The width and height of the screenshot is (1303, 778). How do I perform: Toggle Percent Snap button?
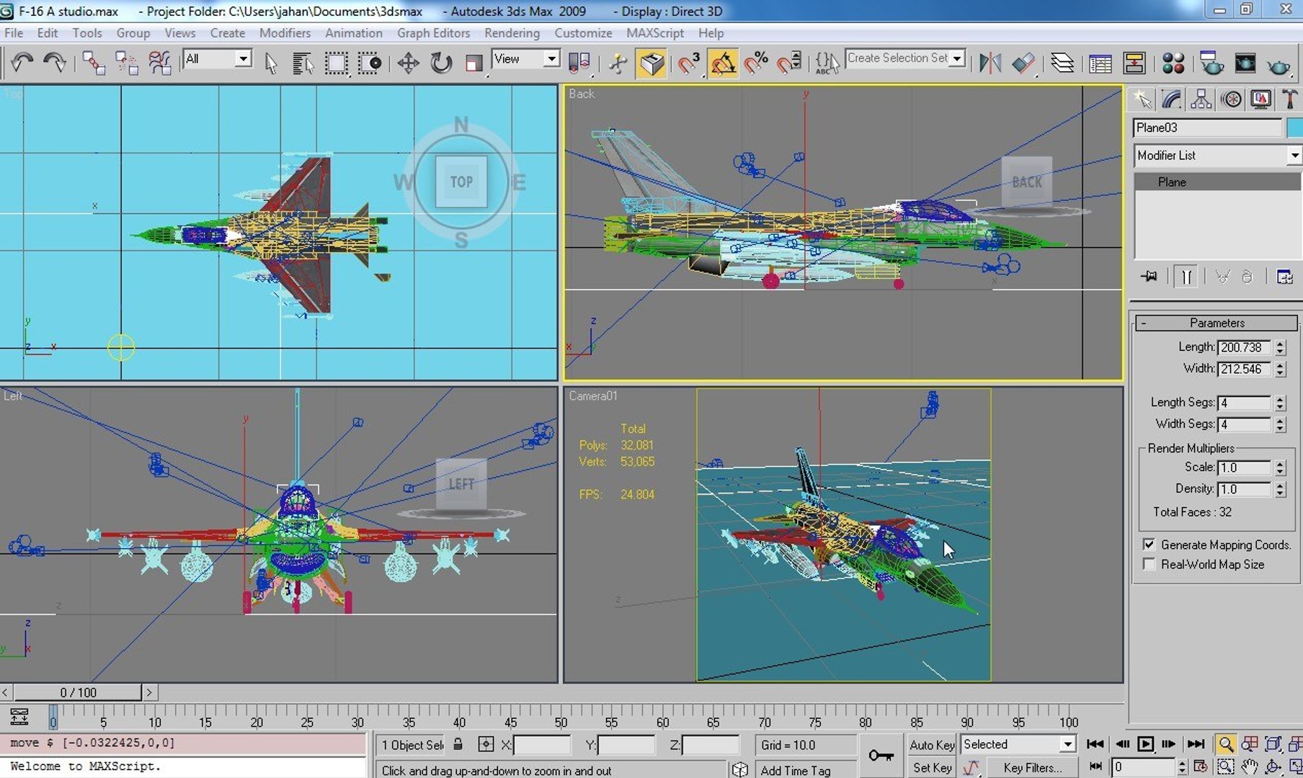(x=756, y=63)
